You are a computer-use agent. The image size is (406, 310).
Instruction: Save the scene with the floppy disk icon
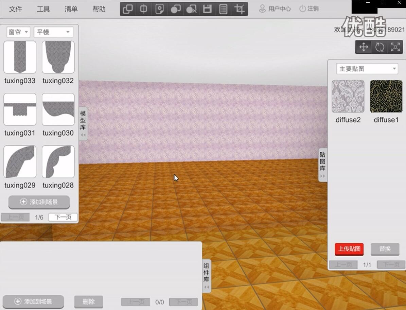pos(207,9)
